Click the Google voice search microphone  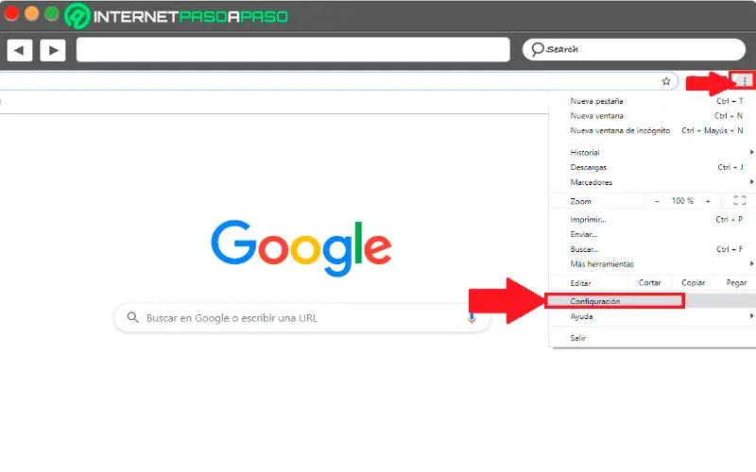[471, 318]
